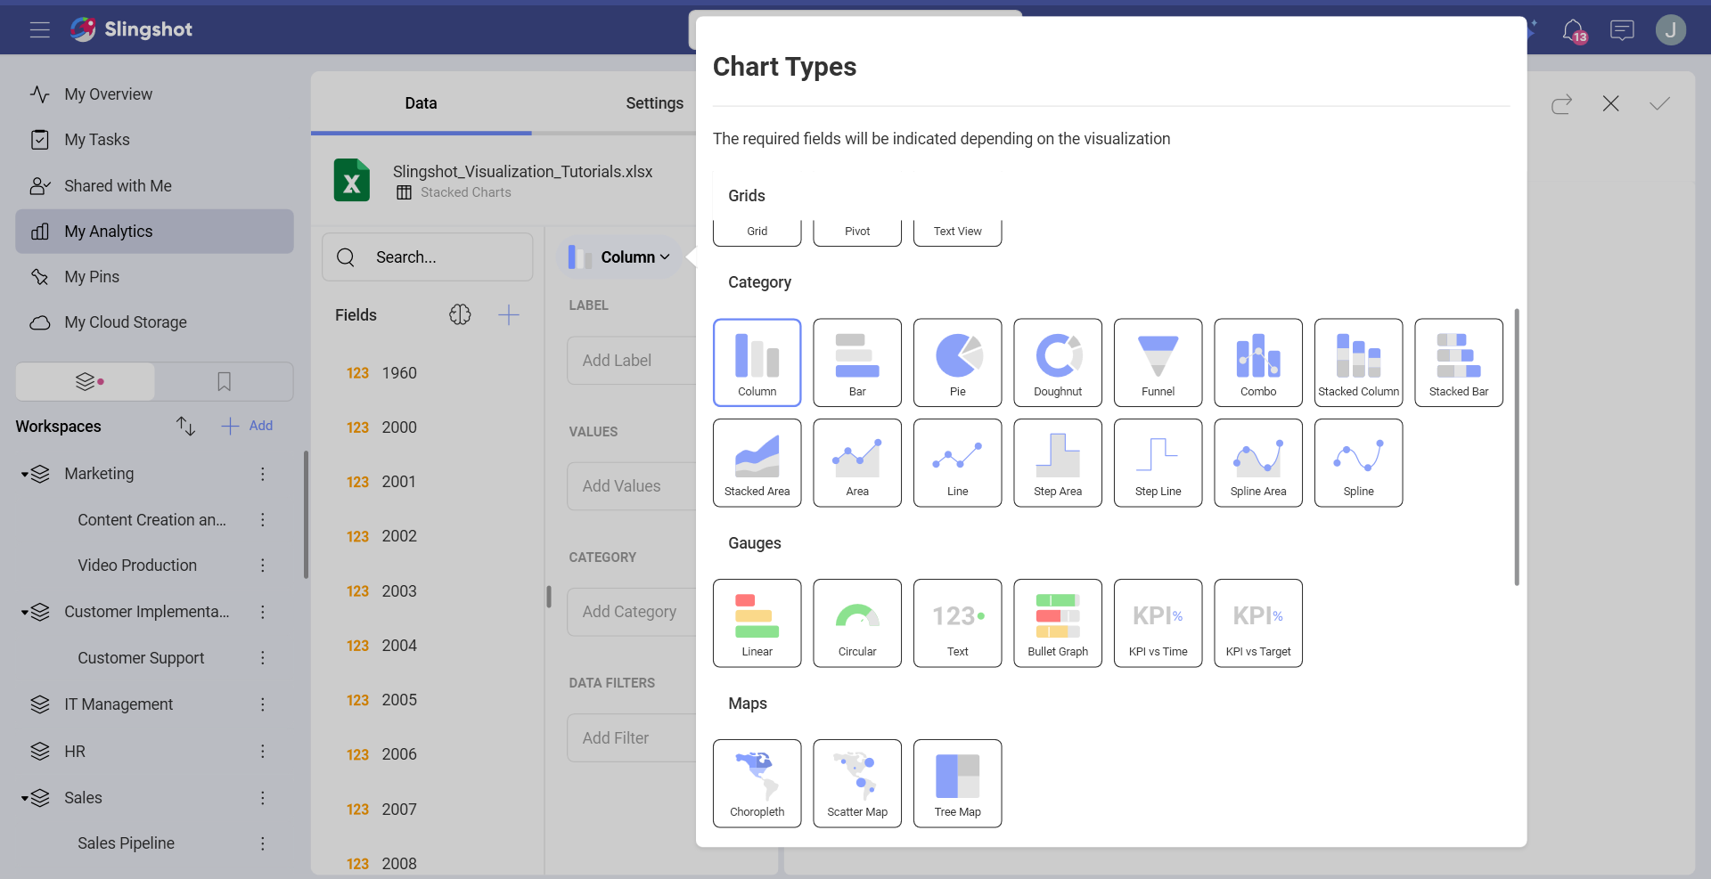
Task: Click the Chart Types panel scrollbar
Action: [x=1517, y=447]
